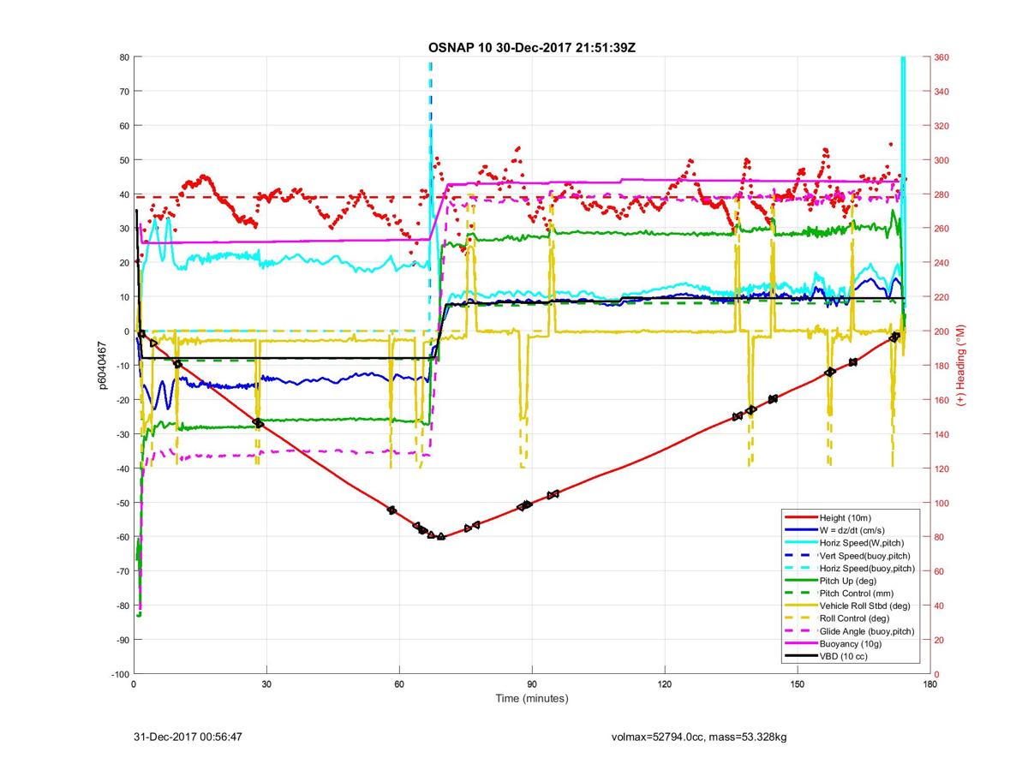Click the "100" tick on the heading axis
This screenshot has width=1028, height=758.
[x=941, y=503]
